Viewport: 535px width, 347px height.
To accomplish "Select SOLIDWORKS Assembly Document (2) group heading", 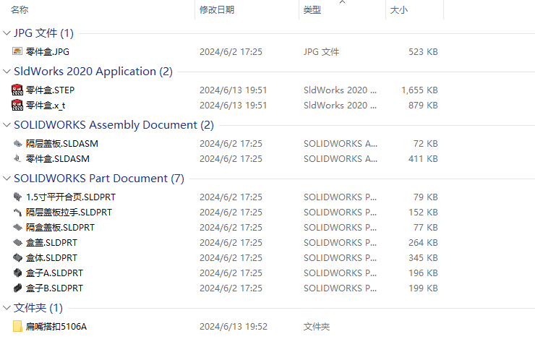I will coord(114,125).
